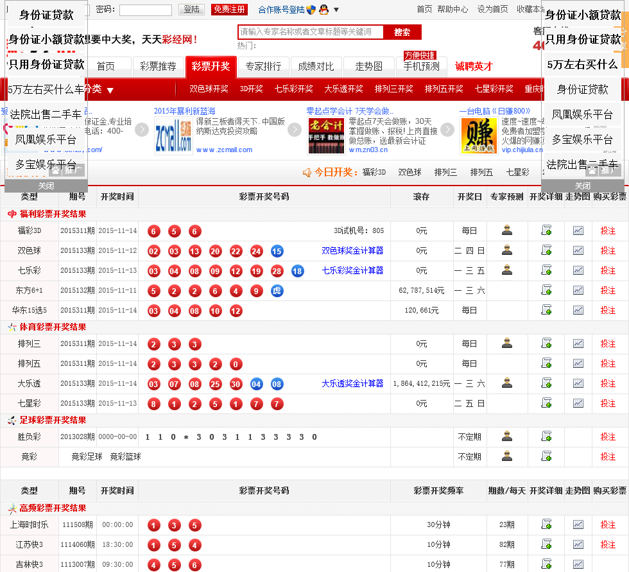629x572 pixels.
Task: Open the 手机预测 tab
Action: pyautogui.click(x=421, y=66)
